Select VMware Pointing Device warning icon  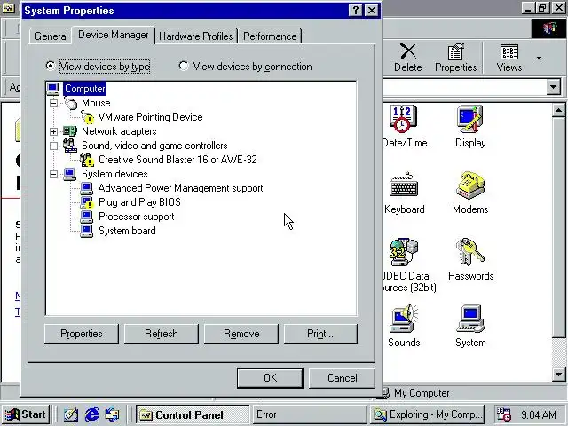(x=87, y=117)
